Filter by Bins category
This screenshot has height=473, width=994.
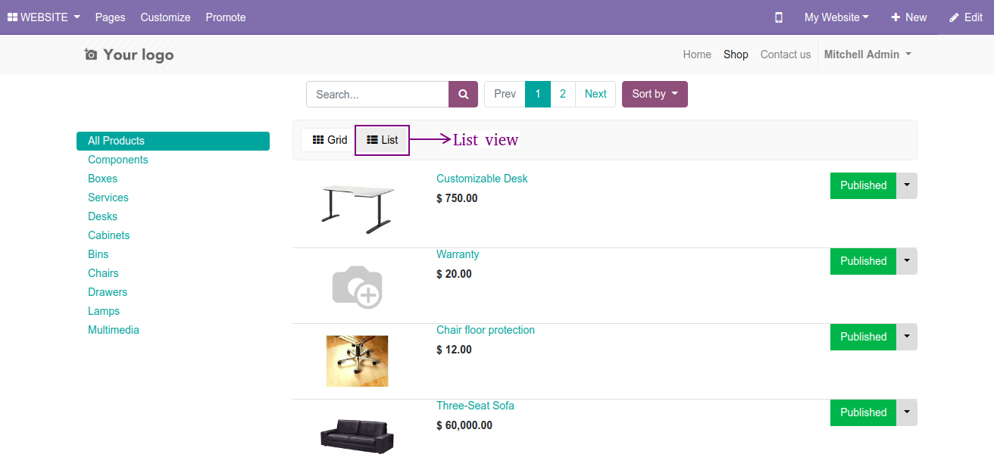pos(98,254)
